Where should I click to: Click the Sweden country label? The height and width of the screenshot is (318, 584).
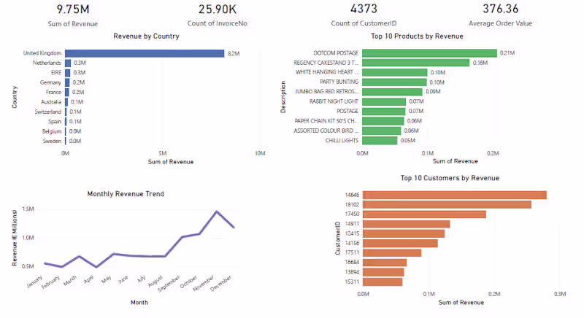[52, 141]
